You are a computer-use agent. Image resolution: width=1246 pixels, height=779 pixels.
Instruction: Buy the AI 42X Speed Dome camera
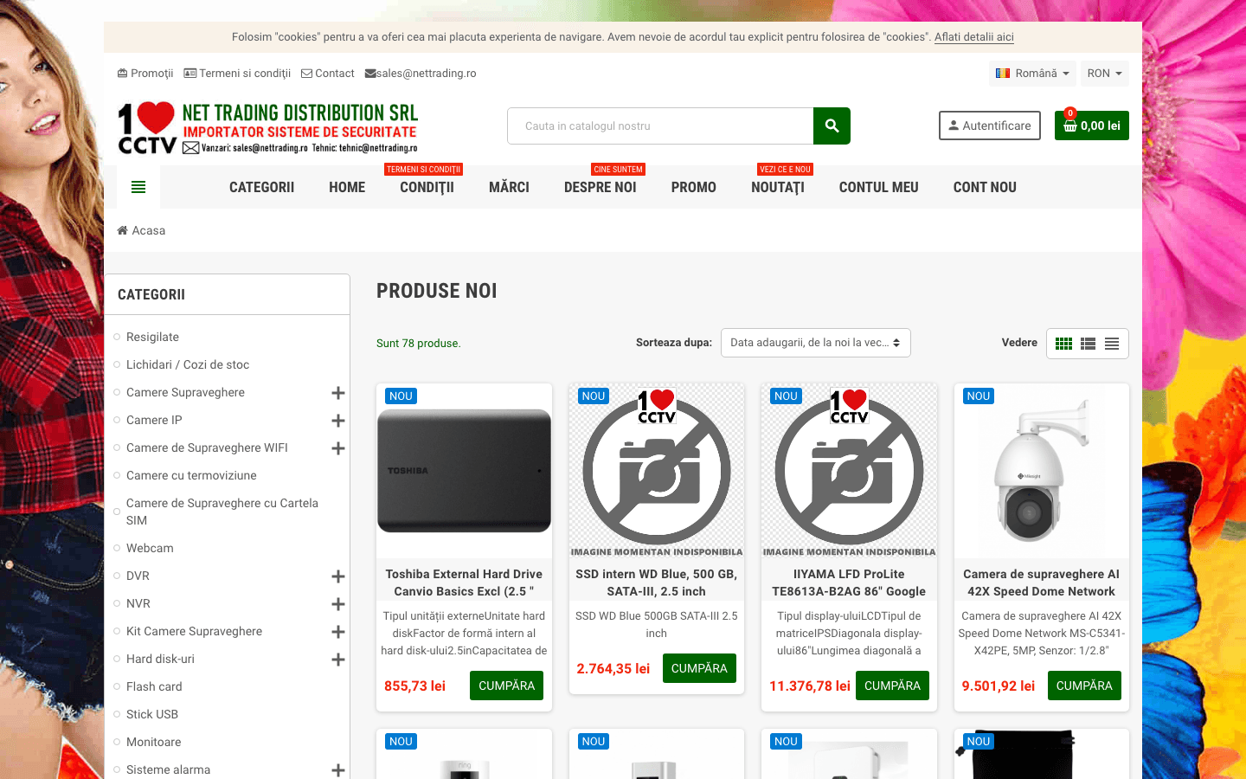(x=1084, y=686)
